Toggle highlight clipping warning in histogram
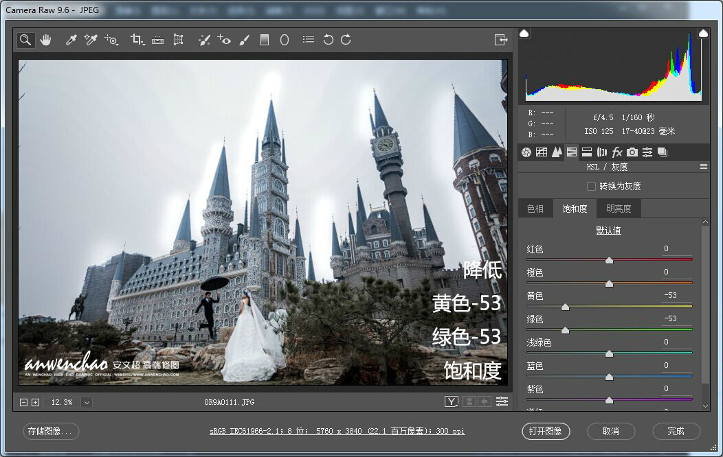This screenshot has width=723, height=457. point(703,34)
